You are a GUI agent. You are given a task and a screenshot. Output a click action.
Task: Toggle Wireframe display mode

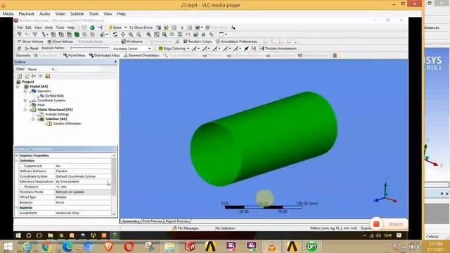132,41
